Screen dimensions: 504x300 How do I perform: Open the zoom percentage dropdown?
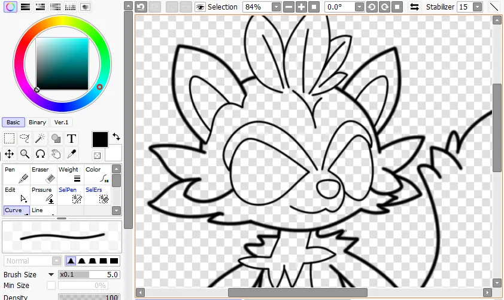click(276, 7)
